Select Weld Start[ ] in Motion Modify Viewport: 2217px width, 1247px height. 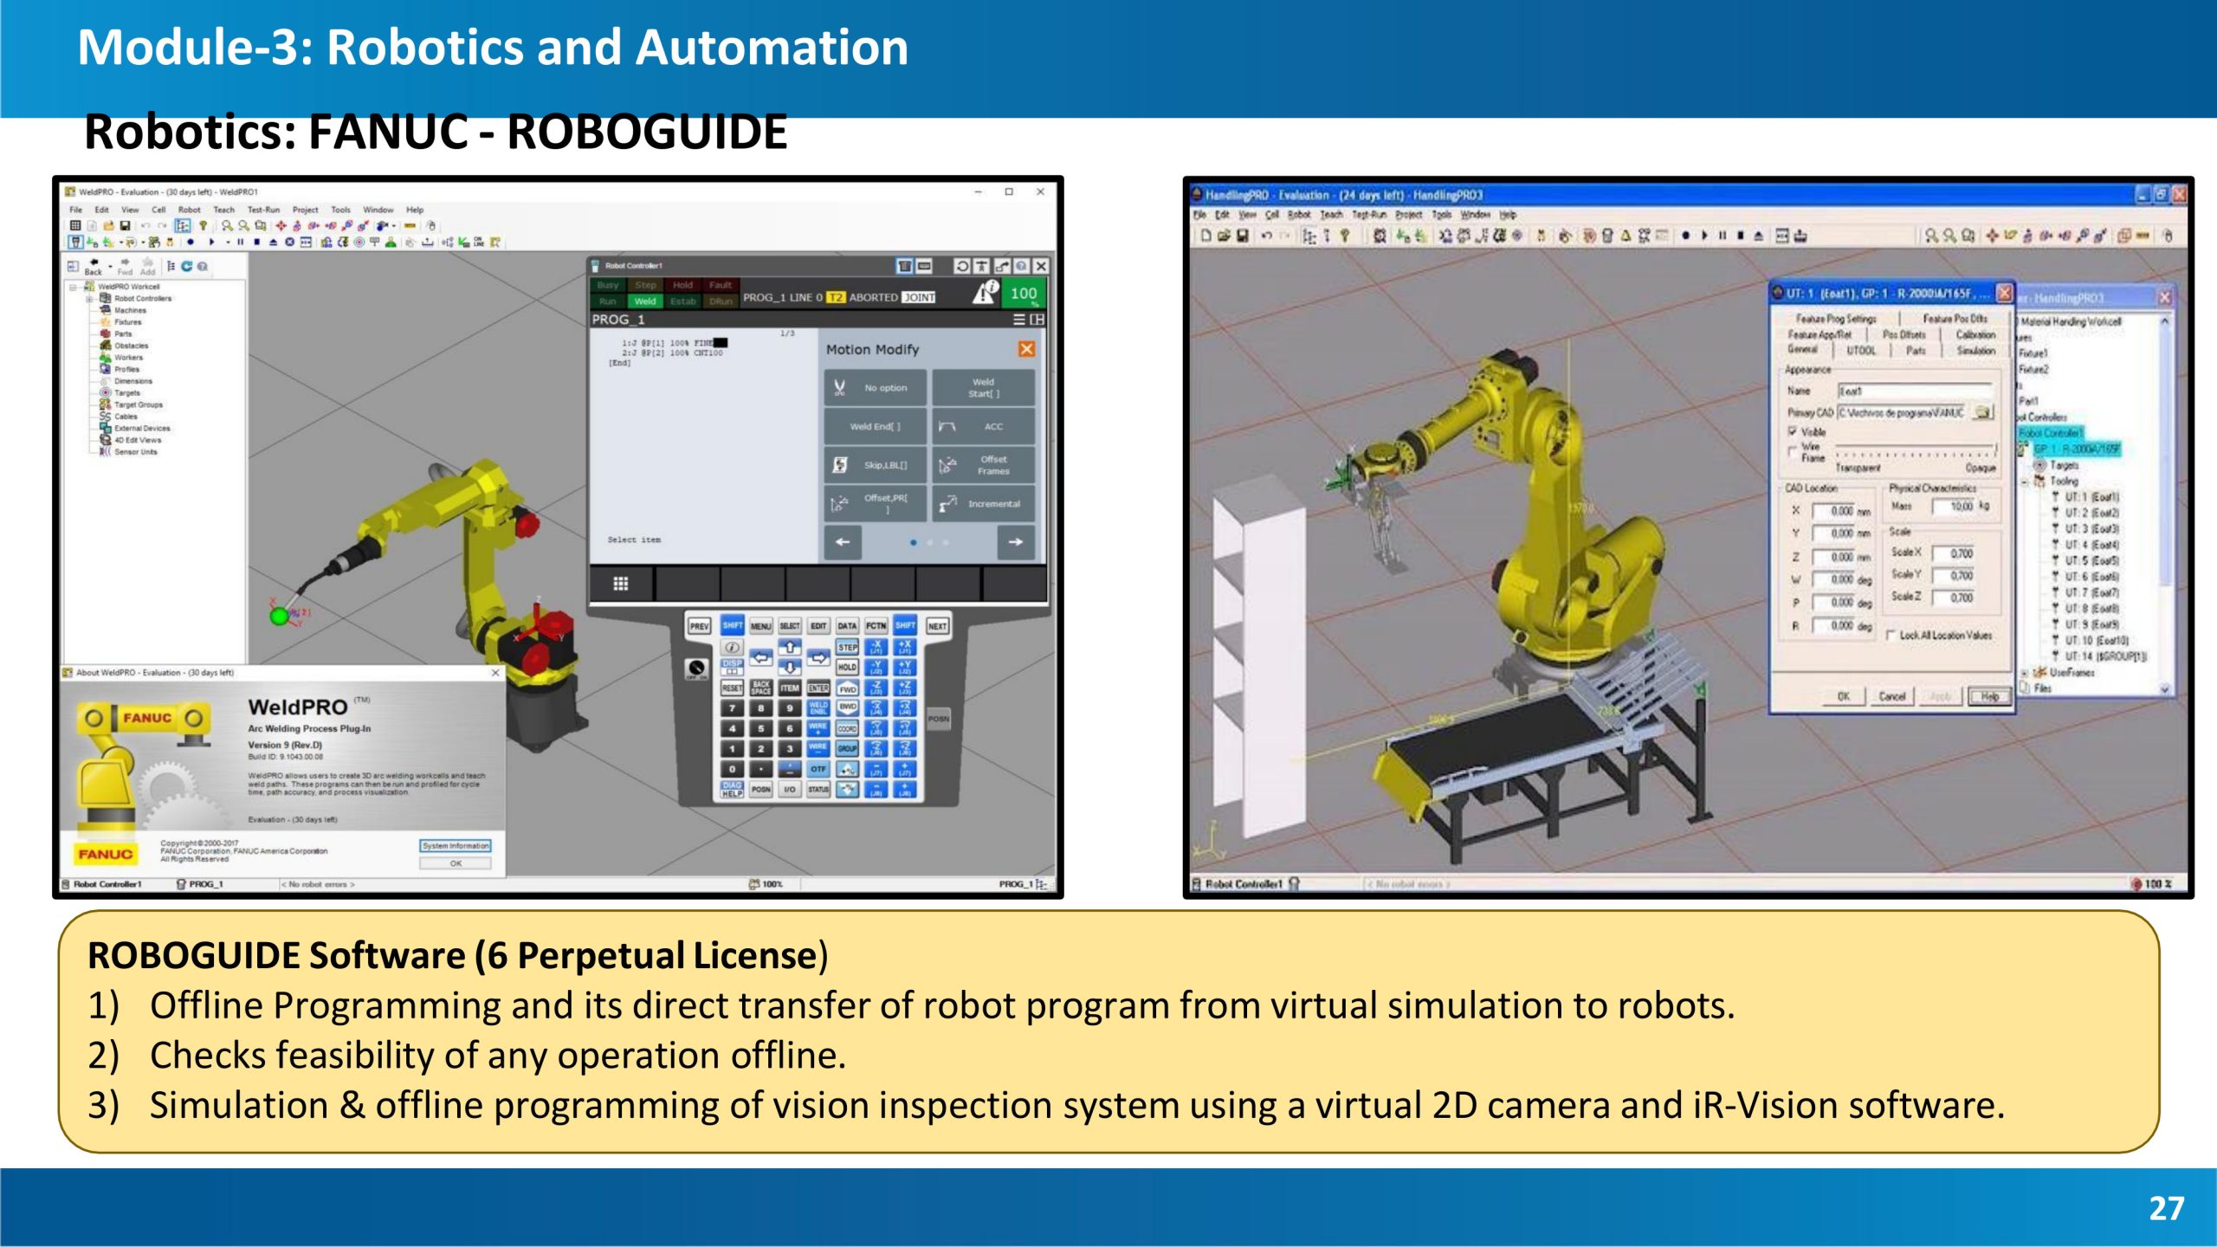point(983,388)
